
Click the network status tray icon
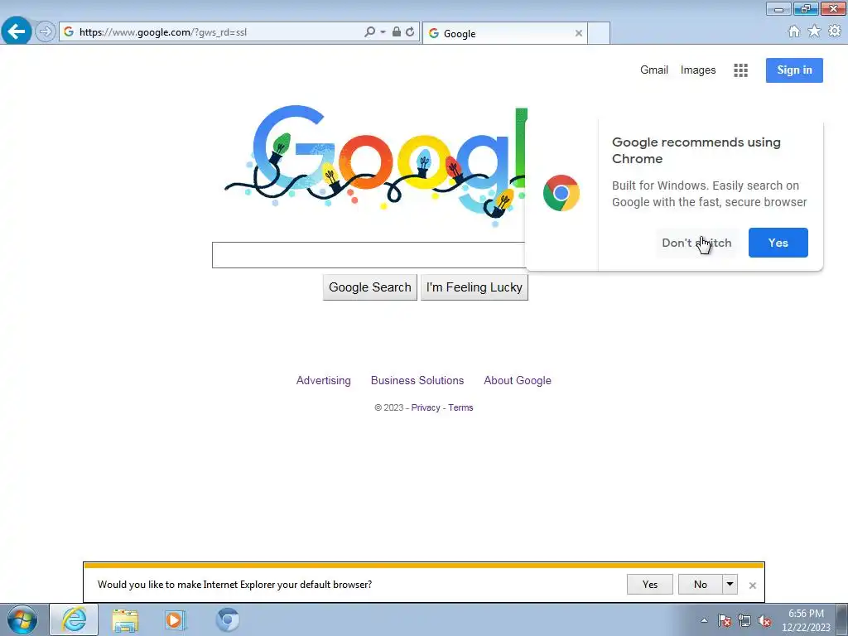coord(744,620)
